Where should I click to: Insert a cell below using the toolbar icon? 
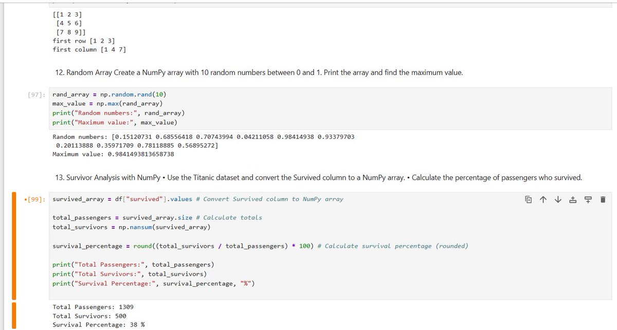[x=588, y=199]
